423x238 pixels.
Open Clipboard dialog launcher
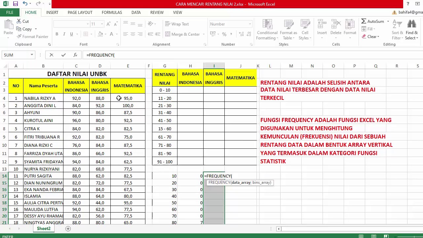pyautogui.click(x=49, y=44)
